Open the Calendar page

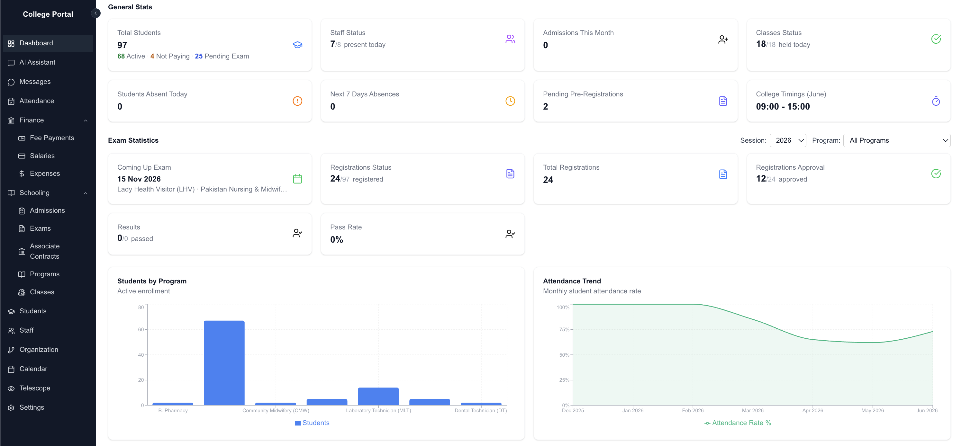[48, 369]
